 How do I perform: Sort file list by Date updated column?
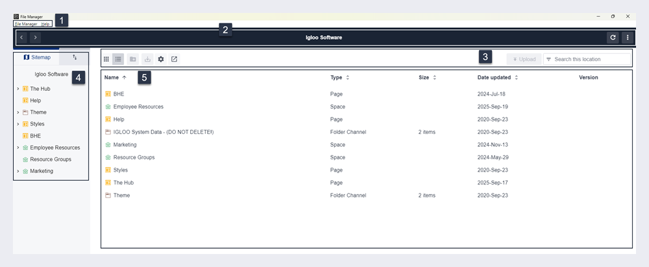click(x=498, y=77)
